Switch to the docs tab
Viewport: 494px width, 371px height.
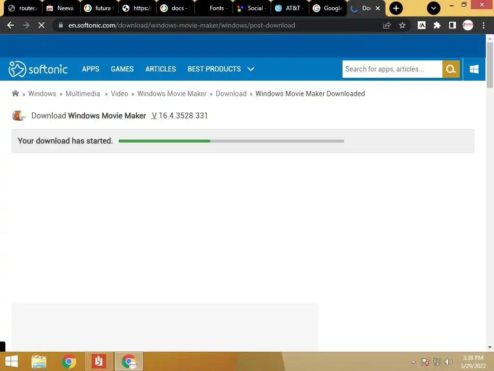pyautogui.click(x=175, y=8)
